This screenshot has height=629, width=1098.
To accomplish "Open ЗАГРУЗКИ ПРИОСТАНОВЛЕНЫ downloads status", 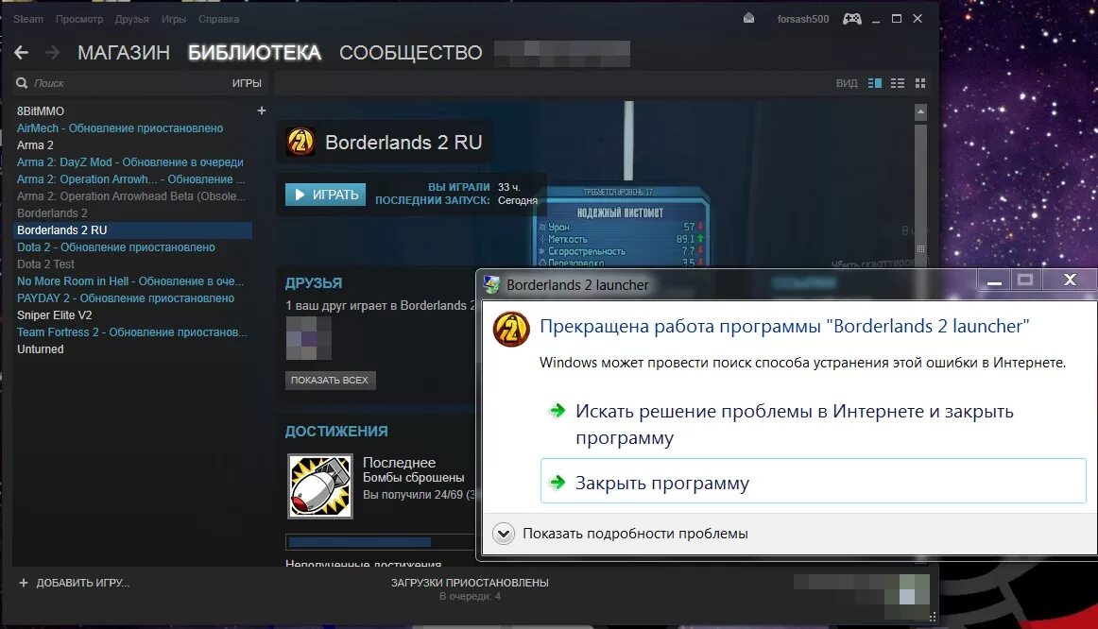I will click(x=470, y=583).
